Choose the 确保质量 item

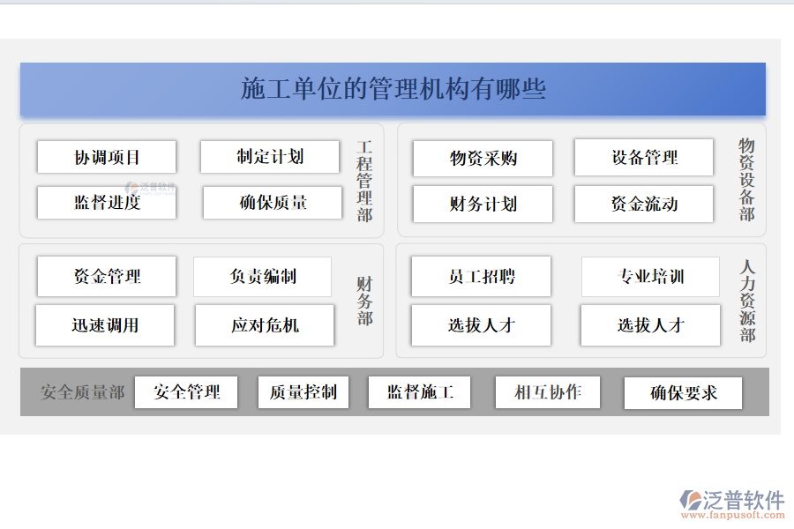tap(272, 203)
